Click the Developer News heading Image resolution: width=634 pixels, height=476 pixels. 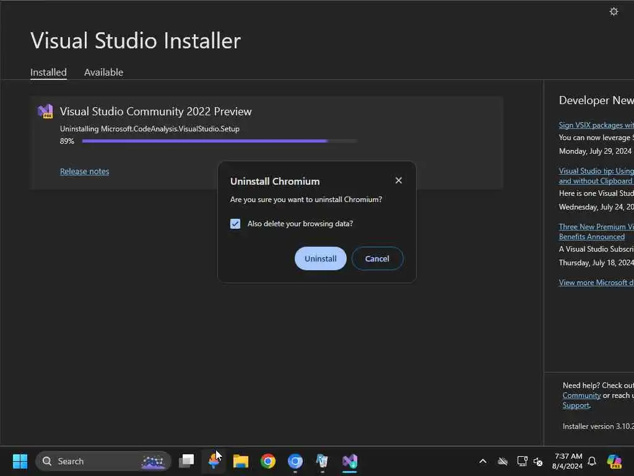pyautogui.click(x=596, y=100)
